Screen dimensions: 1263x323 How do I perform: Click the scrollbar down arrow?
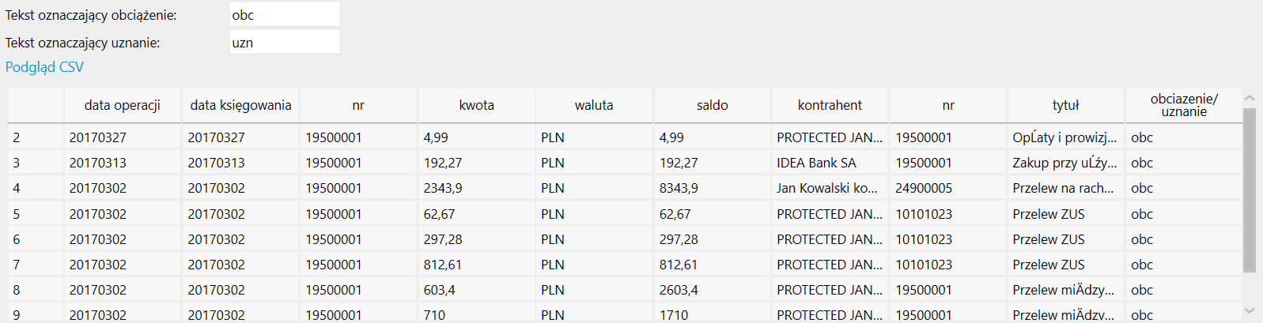coord(1250,311)
